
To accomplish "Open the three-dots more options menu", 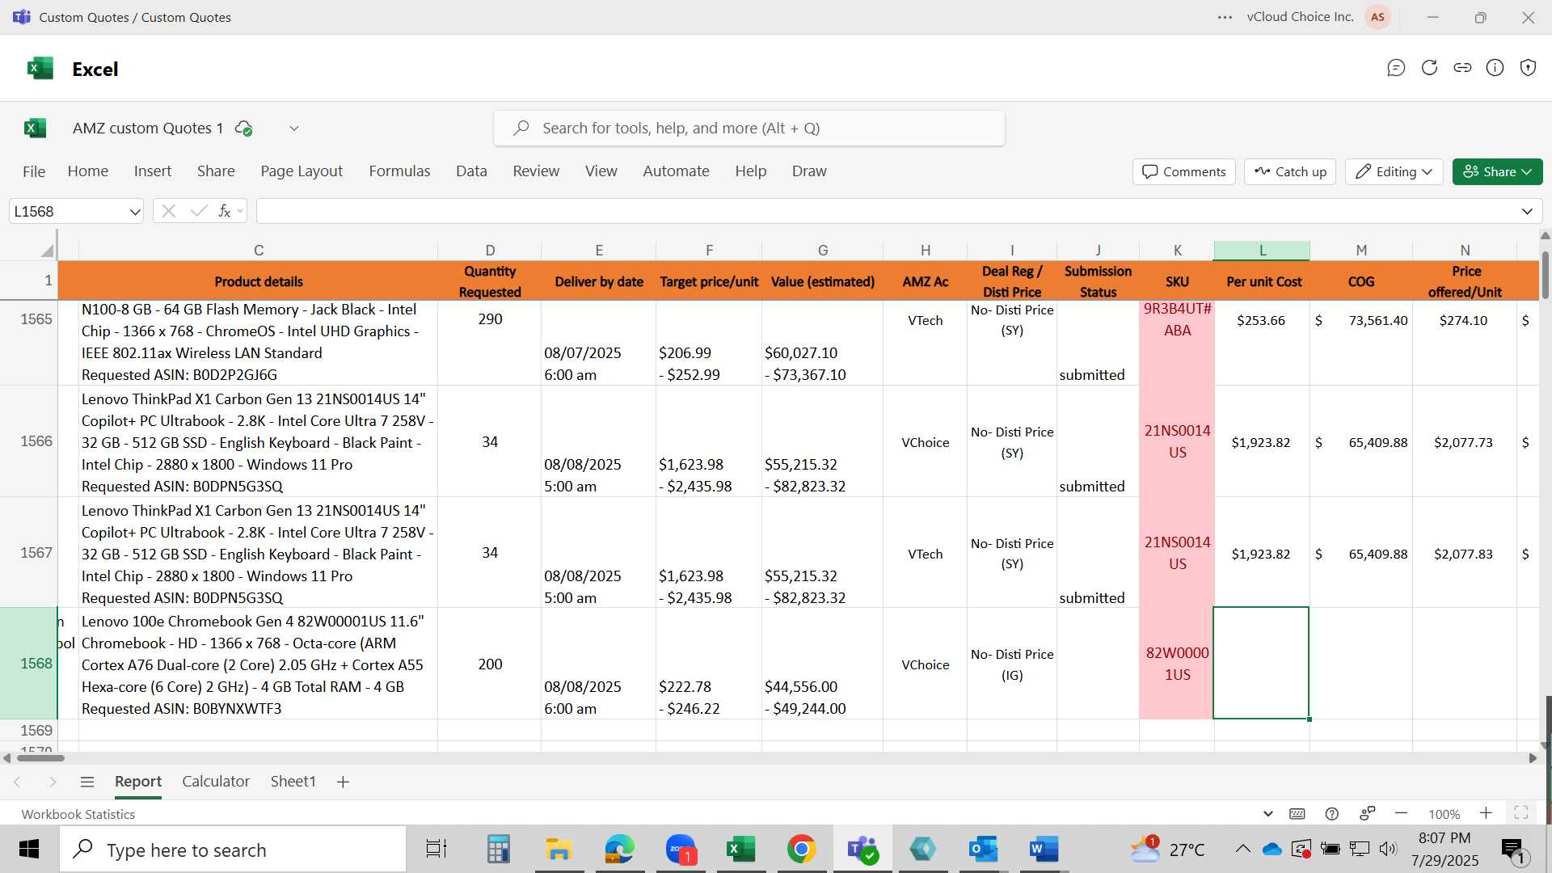I will tap(1225, 17).
